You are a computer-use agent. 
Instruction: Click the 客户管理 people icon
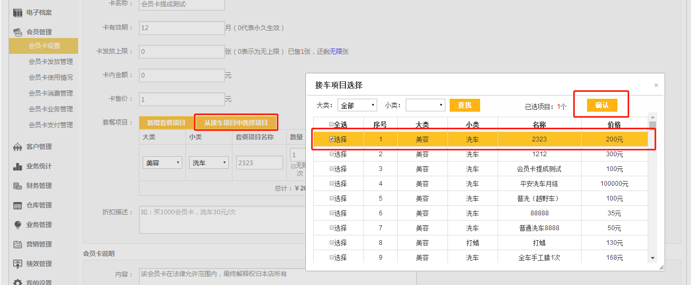[x=17, y=147]
